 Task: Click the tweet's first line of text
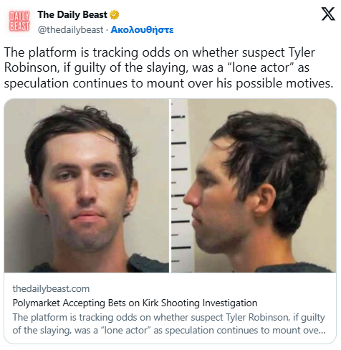pyautogui.click(x=160, y=52)
